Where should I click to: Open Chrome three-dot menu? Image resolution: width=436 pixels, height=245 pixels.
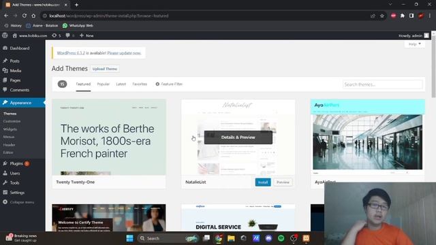[430, 16]
